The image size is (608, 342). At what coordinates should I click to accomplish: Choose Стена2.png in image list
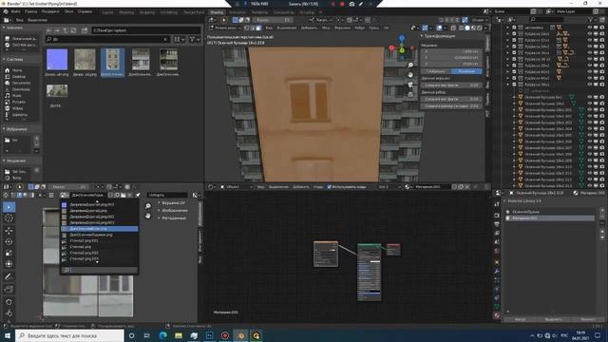click(x=99, y=247)
